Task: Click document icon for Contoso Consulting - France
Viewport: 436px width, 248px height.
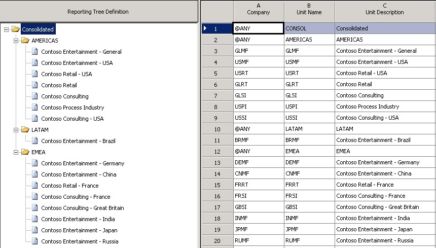Action: tap(35, 196)
